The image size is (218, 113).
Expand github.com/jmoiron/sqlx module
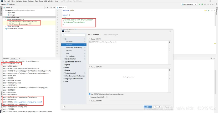pos(8,24)
